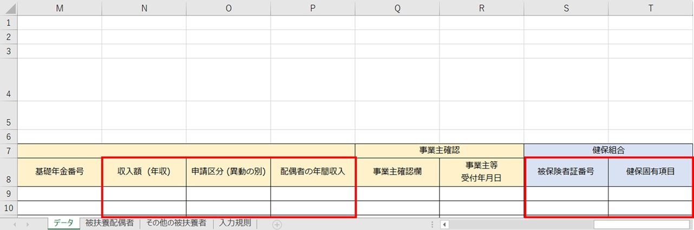
Task: Click the 配偶者の年間収入 header cell
Action: (313, 172)
